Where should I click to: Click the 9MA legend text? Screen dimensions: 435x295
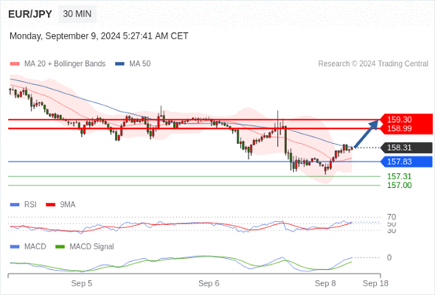tap(68, 205)
